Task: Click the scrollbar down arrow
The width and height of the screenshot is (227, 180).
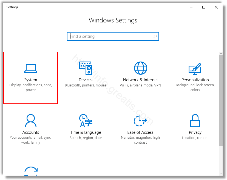Action: 221,173
